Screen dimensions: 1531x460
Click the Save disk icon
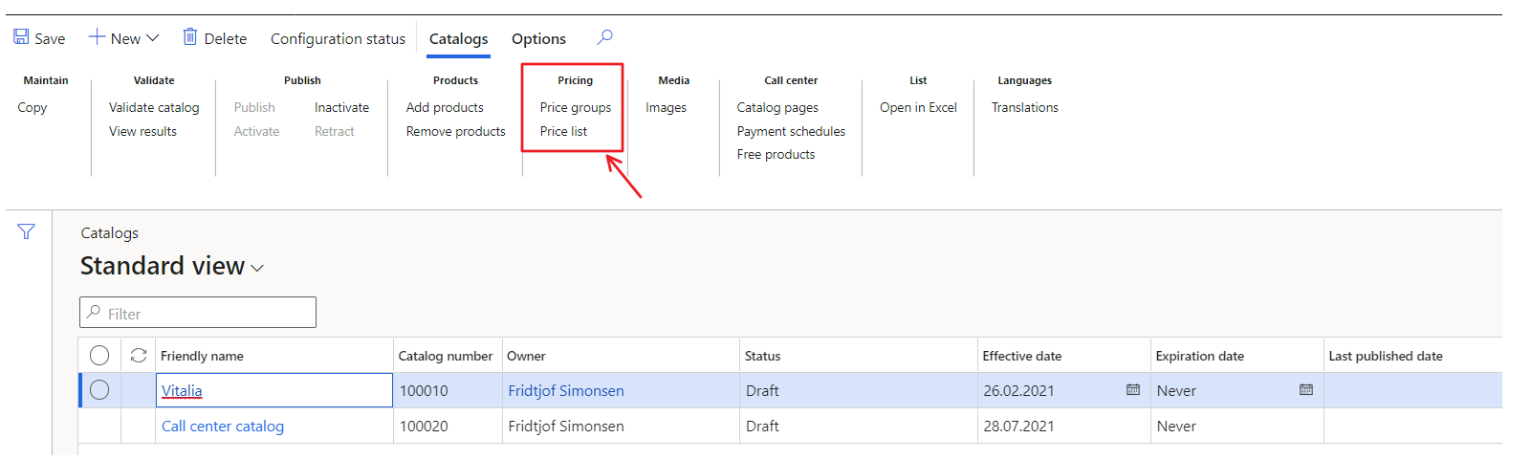click(21, 37)
